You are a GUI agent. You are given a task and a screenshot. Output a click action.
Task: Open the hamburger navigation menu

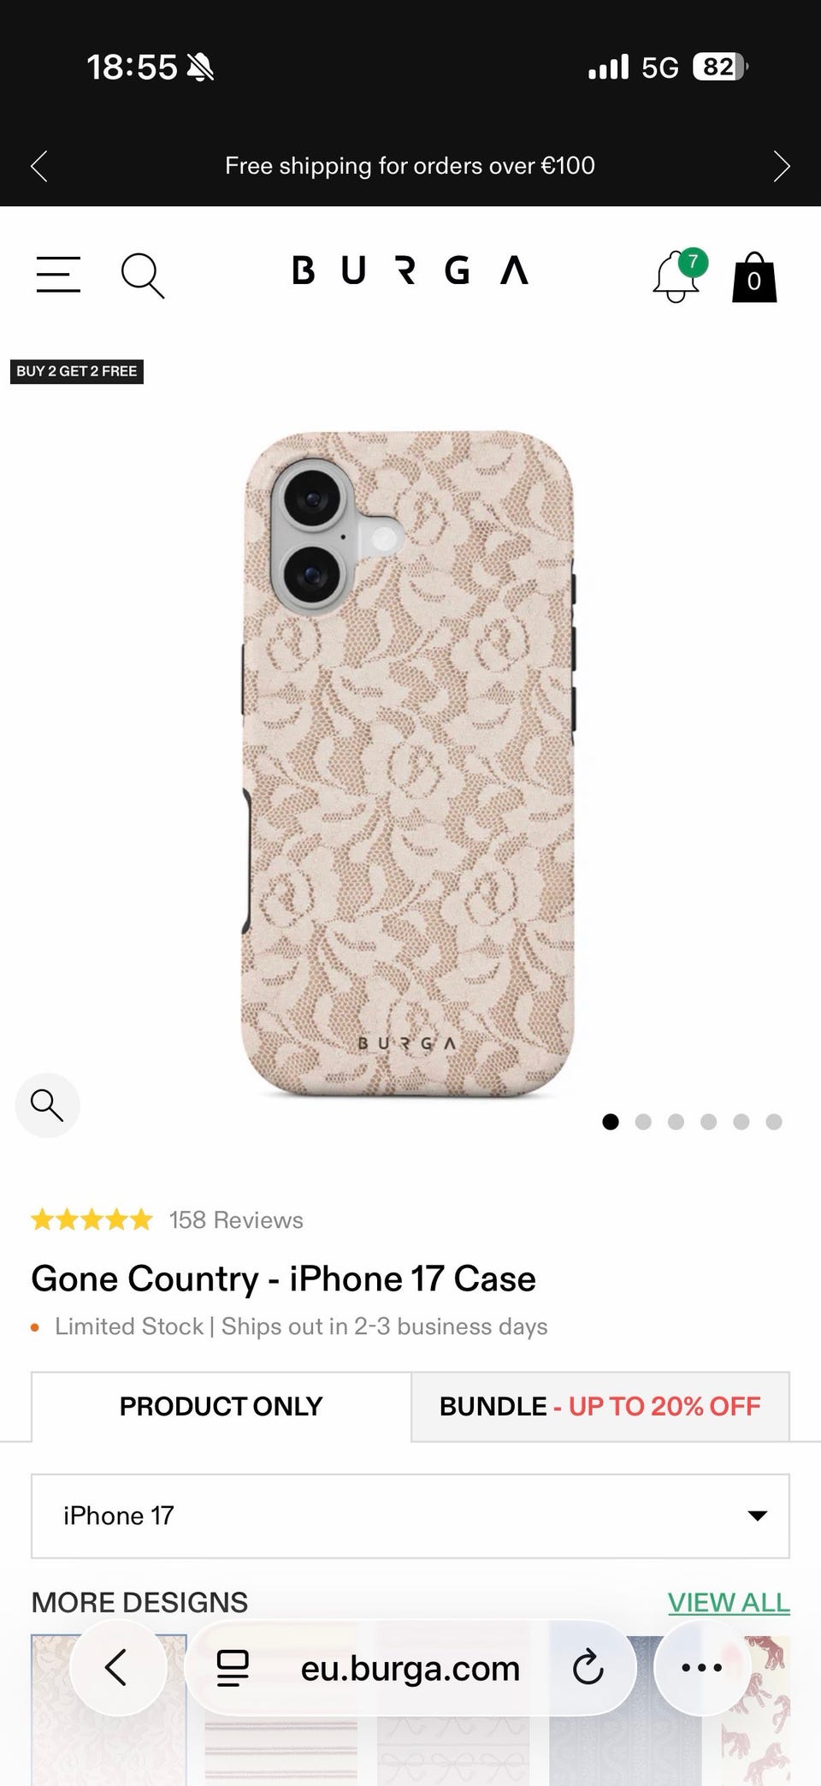pos(58,274)
